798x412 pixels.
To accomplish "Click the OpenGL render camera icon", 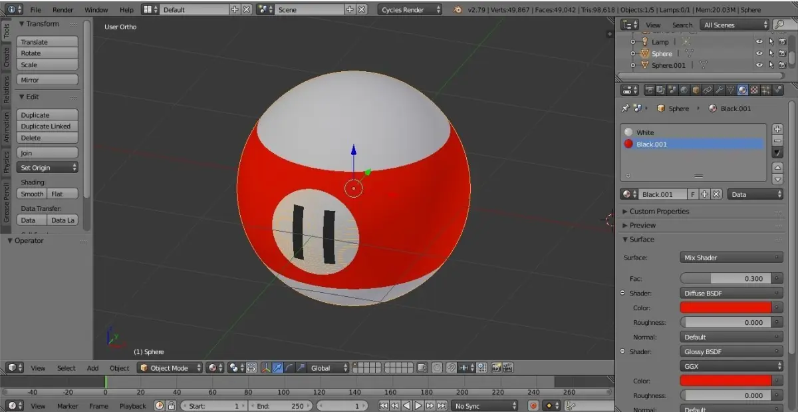I will coord(496,367).
